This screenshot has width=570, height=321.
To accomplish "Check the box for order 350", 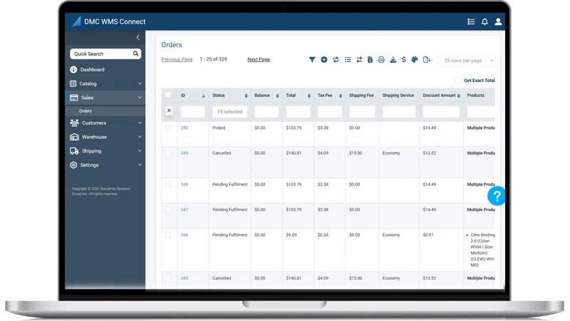I will point(168,128).
